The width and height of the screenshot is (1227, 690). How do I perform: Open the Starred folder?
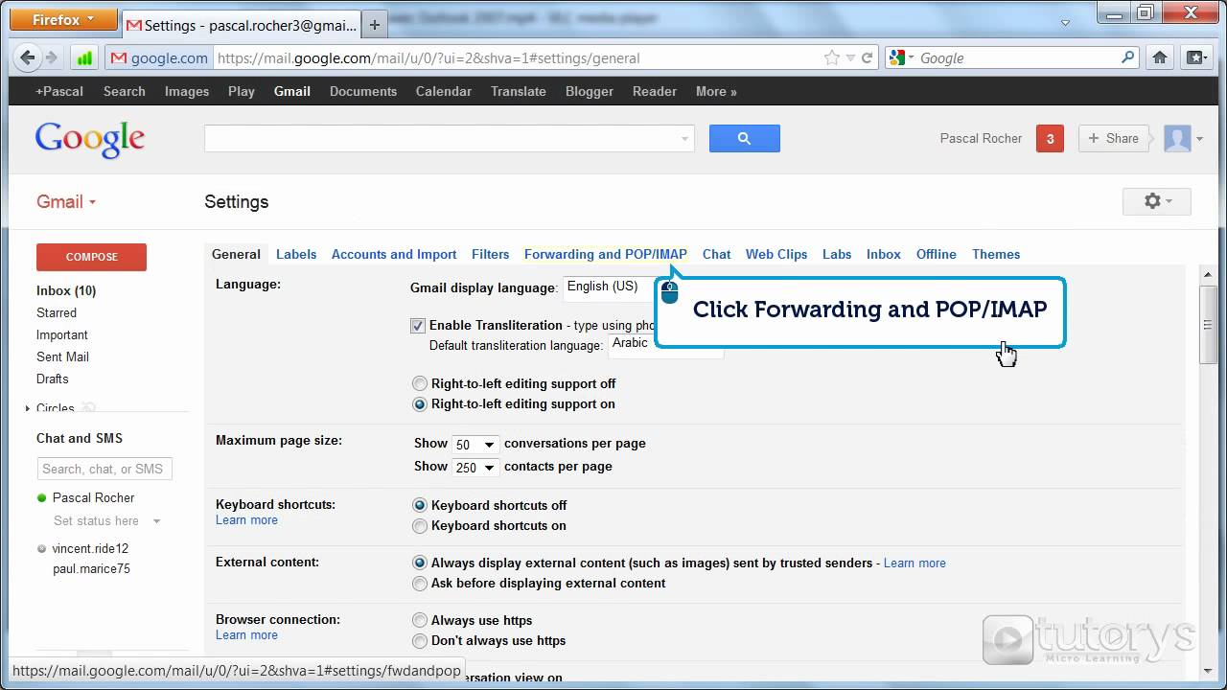click(x=57, y=312)
